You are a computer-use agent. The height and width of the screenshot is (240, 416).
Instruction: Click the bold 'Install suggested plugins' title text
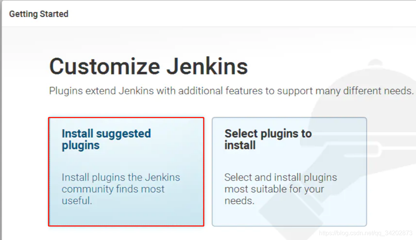click(106, 139)
